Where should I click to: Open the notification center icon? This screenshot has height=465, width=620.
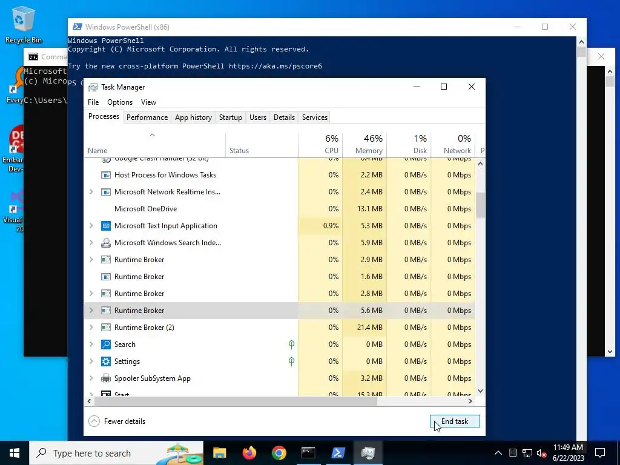[600, 453]
